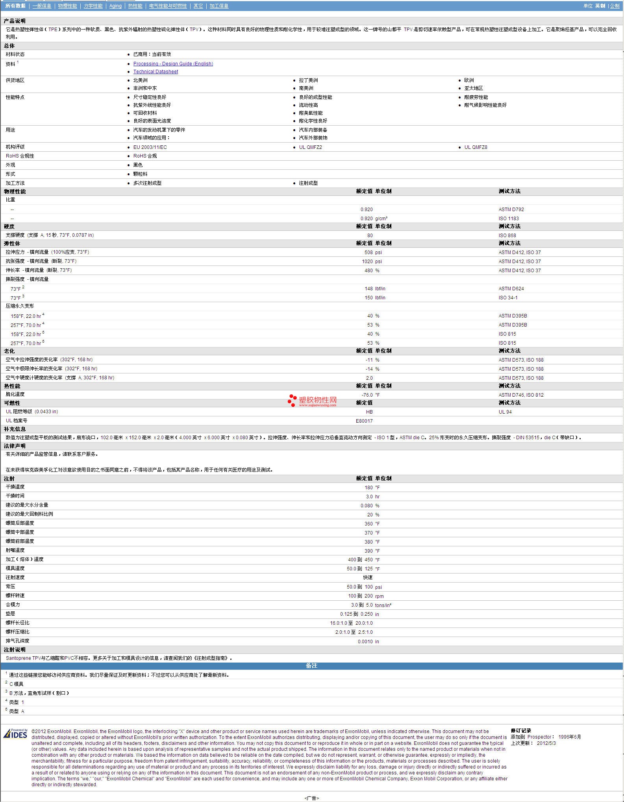624x802 pixels.
Task: Click the 材料状态 row label
Action: point(15,54)
